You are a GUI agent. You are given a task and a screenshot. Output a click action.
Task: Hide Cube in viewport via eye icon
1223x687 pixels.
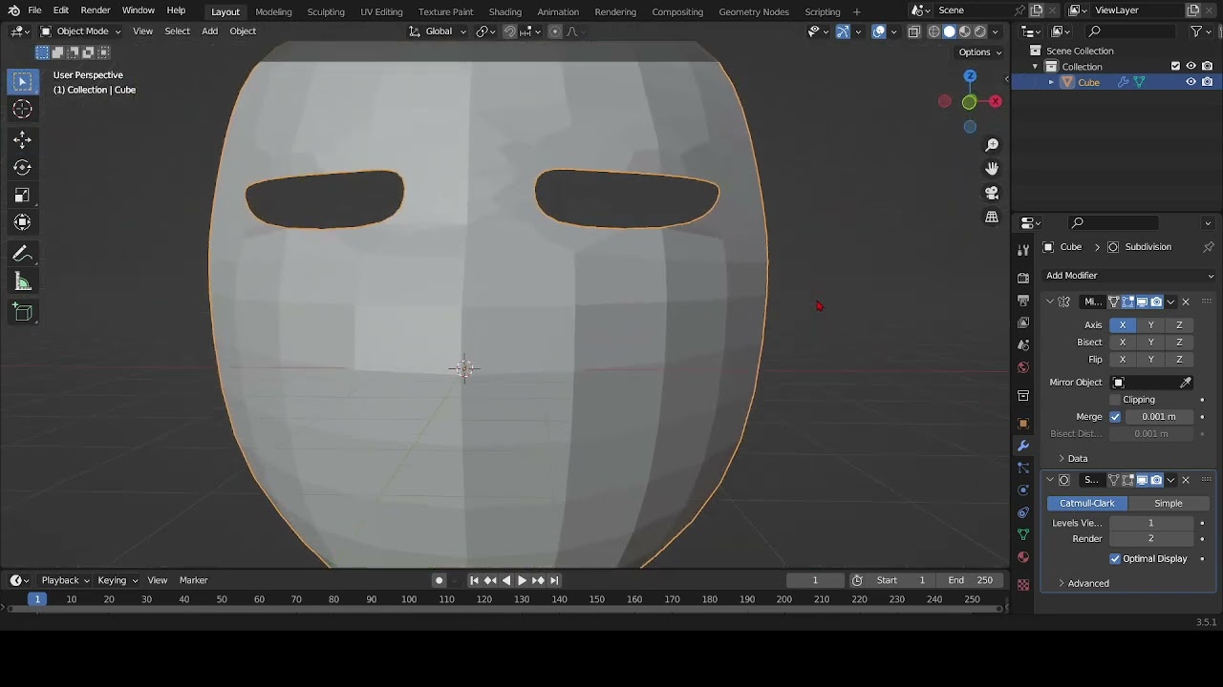[x=1191, y=82]
